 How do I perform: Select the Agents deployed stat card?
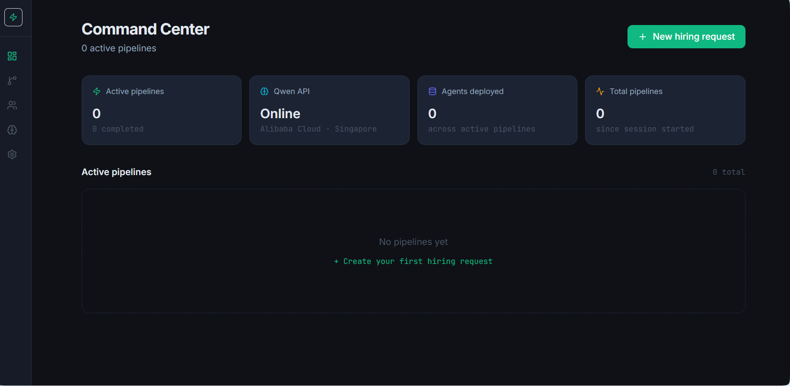pyautogui.click(x=497, y=110)
